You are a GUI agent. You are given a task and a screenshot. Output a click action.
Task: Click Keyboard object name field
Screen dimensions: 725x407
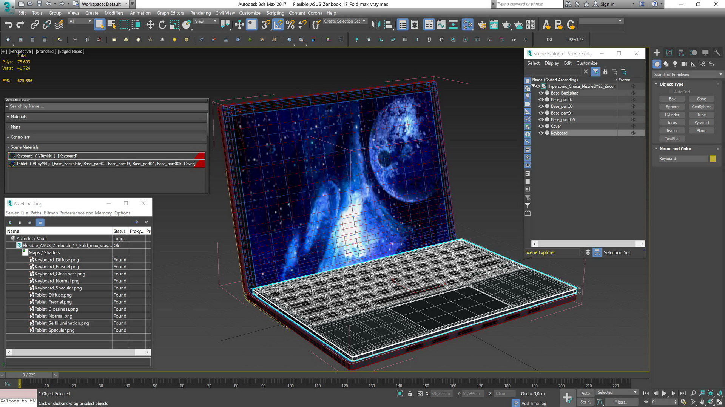(x=683, y=159)
